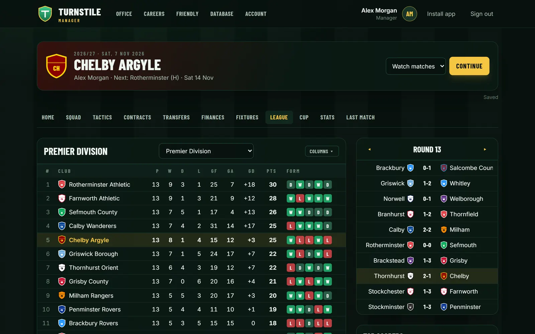This screenshot has height=334, width=535.
Task: Click the Thornhurst 2-1 Chelby result
Action: (x=427, y=276)
